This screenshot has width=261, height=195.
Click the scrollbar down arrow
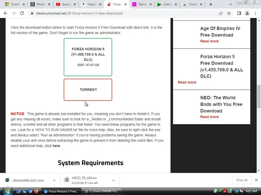coord(259,171)
